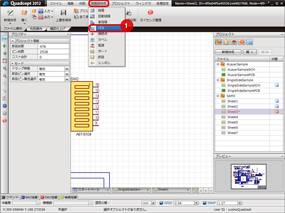Viewport: 285px width, 213px height.
Task: Click the 上書き保存 save icon
Action: pyautogui.click(x=63, y=13)
